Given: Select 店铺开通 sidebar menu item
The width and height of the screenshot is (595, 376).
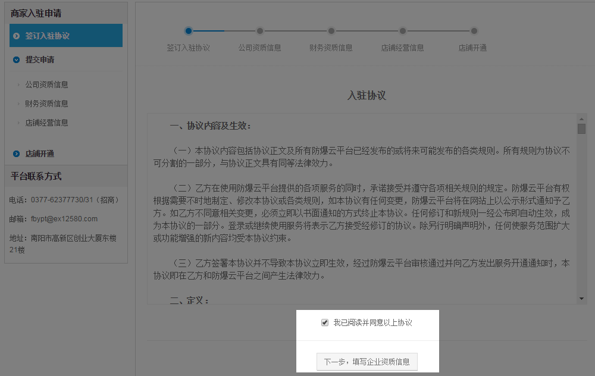Looking at the screenshot, I should pyautogui.click(x=40, y=154).
